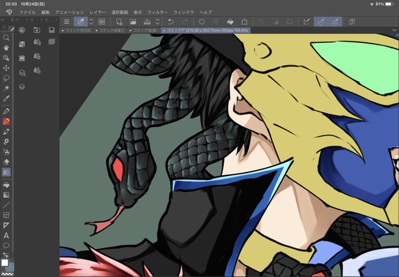399x277 pixels.
Task: Click the Undo arrow
Action: pyautogui.click(x=171, y=22)
